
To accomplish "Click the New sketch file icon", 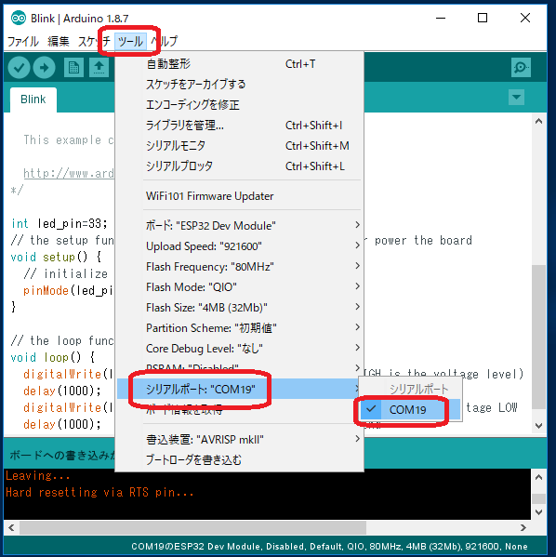I will coord(73,67).
